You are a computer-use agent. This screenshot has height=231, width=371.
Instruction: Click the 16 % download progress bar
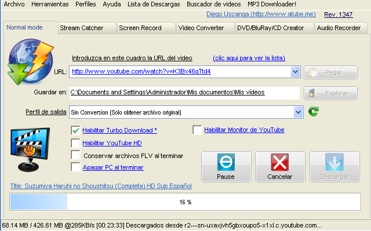[x=185, y=202]
